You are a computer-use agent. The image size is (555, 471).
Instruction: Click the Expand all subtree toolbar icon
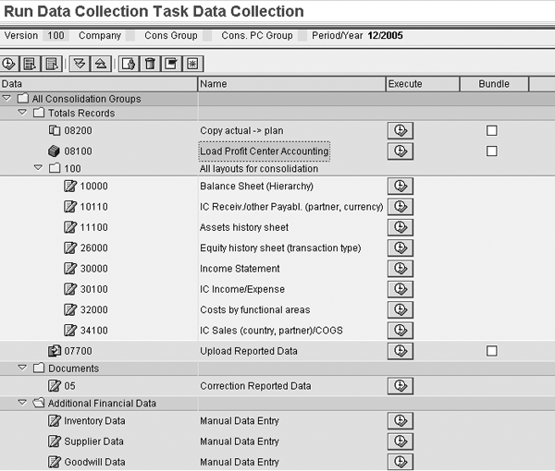[79, 64]
